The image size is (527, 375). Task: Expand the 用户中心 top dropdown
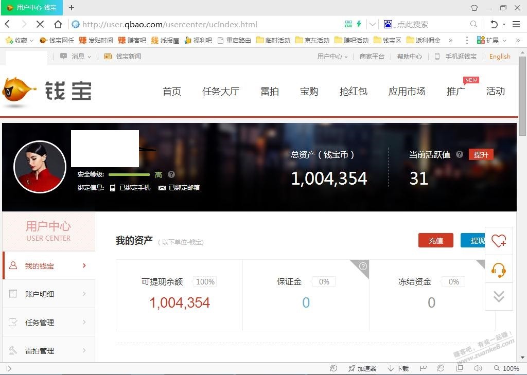pos(332,57)
